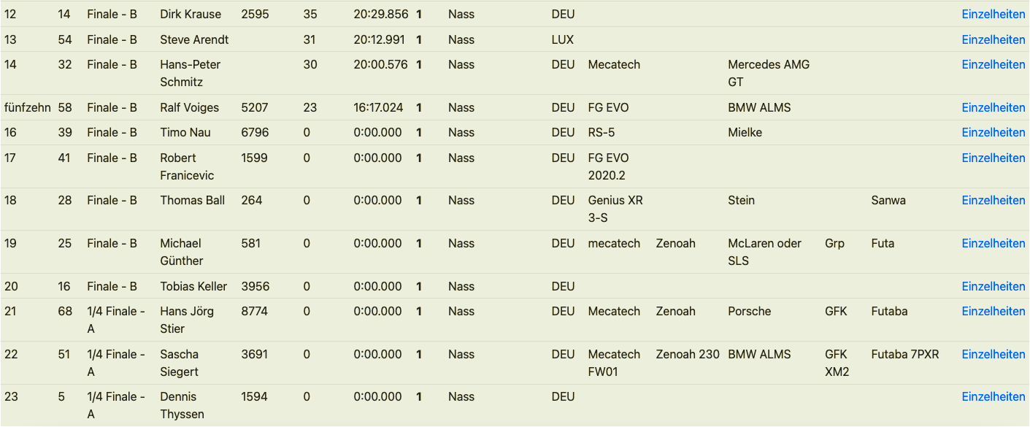Screen dimensions: 1030x427
Task: Click the Futaba 7PXR radio cell
Action: (x=904, y=354)
